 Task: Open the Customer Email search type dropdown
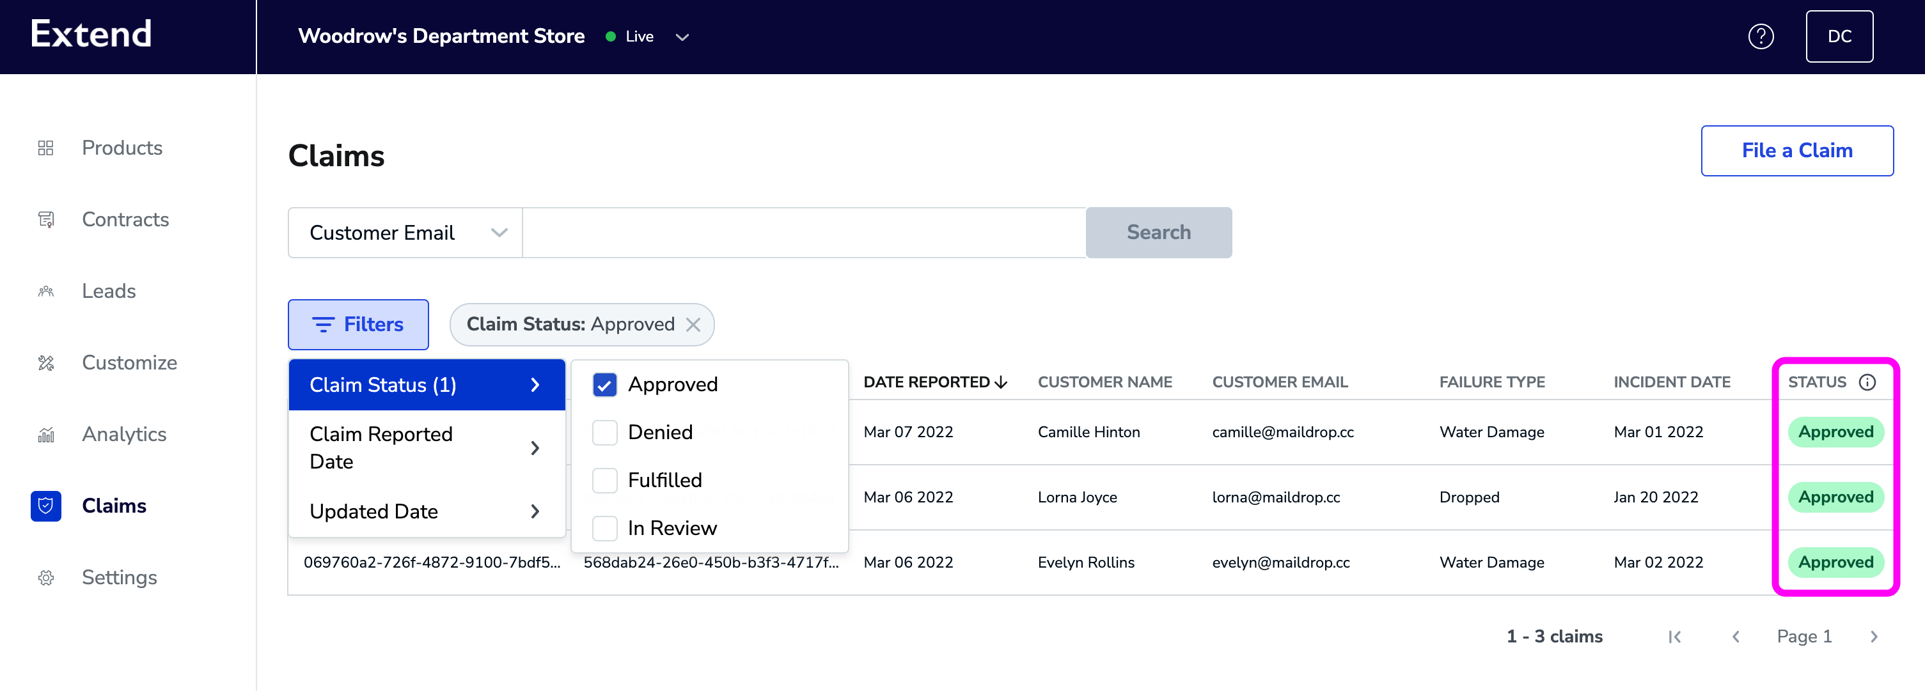[405, 233]
